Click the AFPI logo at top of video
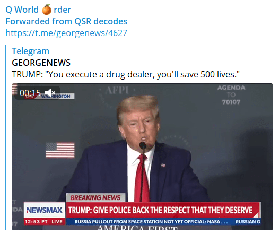The image size is (279, 234). click(x=117, y=90)
